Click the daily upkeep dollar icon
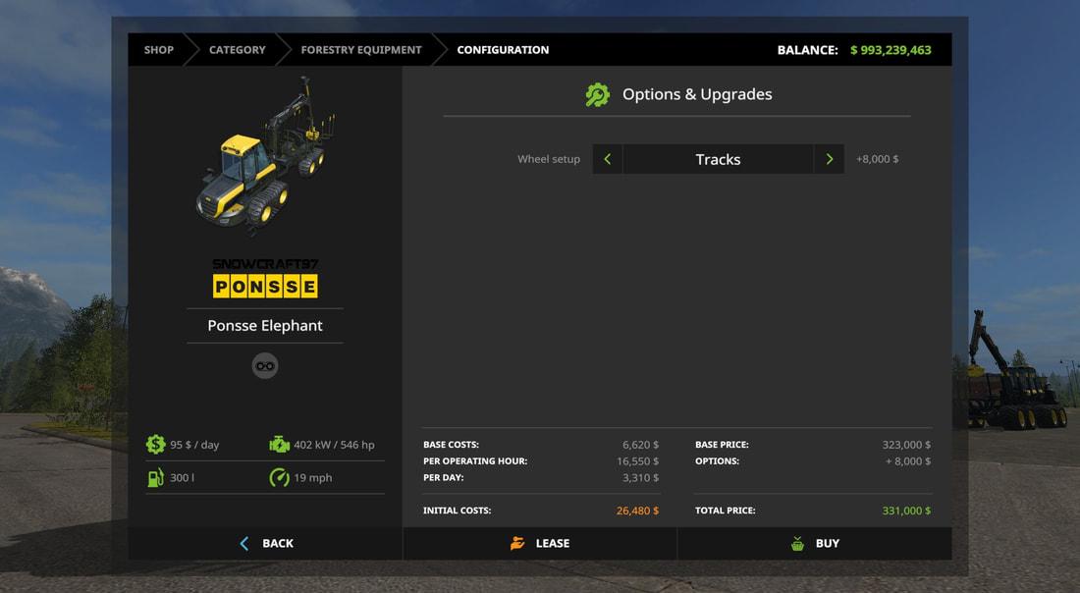This screenshot has height=593, width=1080. [x=155, y=445]
